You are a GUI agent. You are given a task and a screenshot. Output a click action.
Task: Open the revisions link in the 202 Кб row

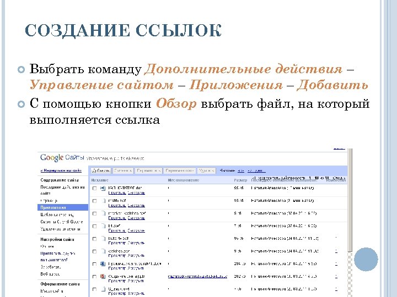(x=336, y=276)
